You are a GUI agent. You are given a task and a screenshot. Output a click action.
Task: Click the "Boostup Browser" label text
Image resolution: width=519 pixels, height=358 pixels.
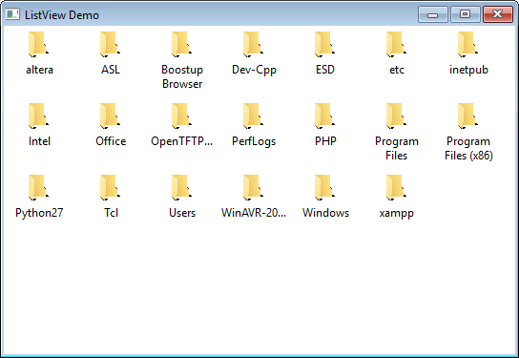tap(182, 76)
